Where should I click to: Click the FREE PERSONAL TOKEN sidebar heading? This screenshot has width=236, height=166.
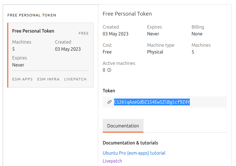click(x=31, y=15)
